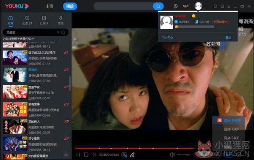Click the danmaku settings icon beside time
The image size is (254, 160).
coord(124,155)
